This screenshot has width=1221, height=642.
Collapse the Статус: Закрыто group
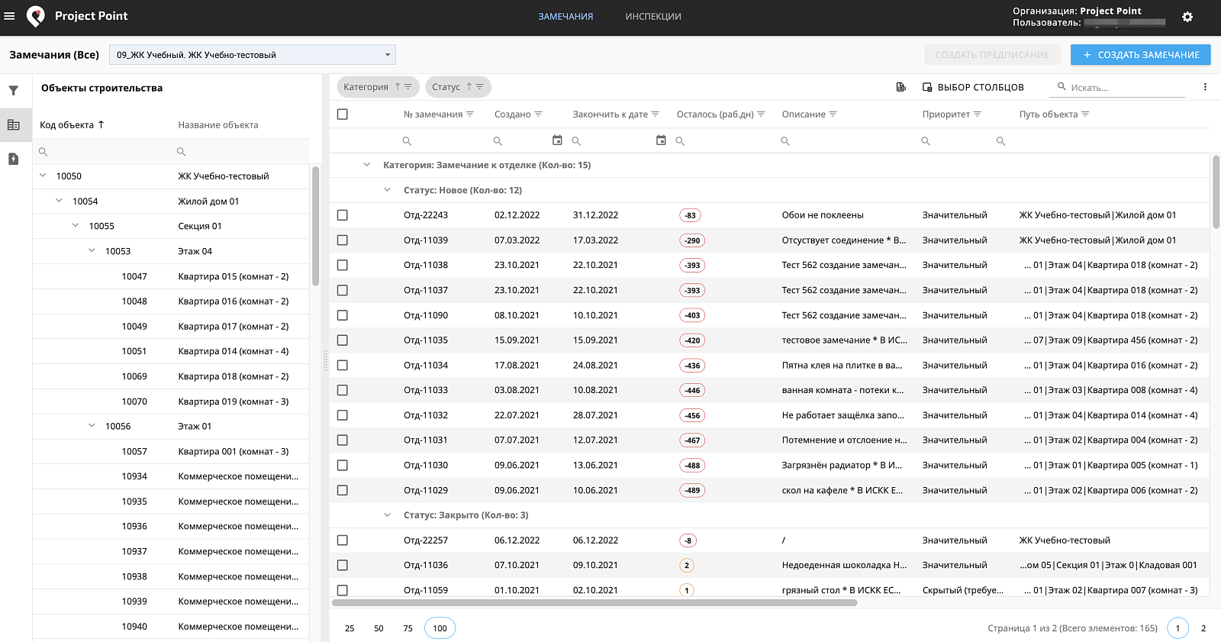coord(387,515)
